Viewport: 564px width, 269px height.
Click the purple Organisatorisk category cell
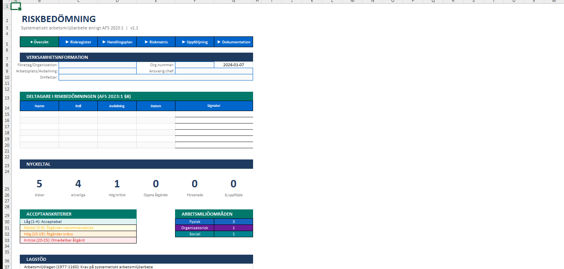[x=194, y=228]
